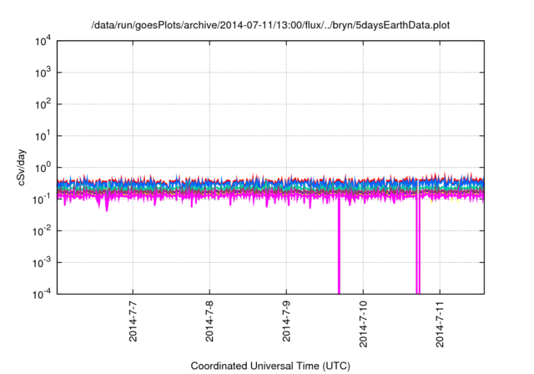534x374 pixels.
Task: Click the 10^3 y-axis tick label
Action: (x=43, y=73)
